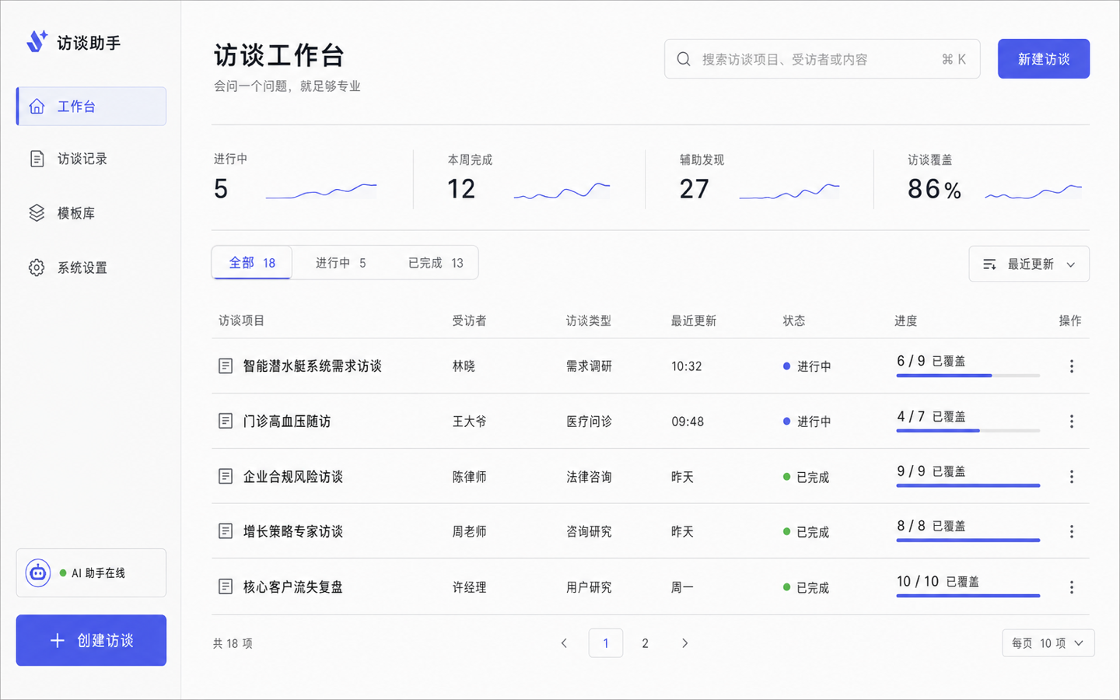Click the 访谈助手 logo icon

pos(37,41)
